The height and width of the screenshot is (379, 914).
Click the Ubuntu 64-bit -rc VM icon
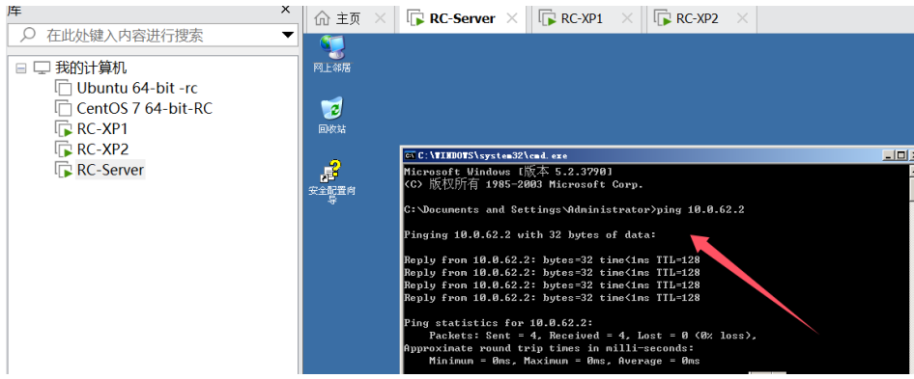click(x=63, y=89)
